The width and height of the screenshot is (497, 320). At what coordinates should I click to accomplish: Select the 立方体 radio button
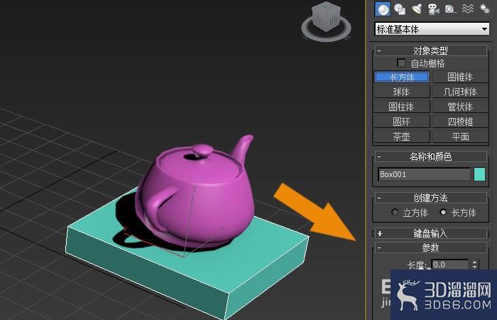click(x=395, y=213)
